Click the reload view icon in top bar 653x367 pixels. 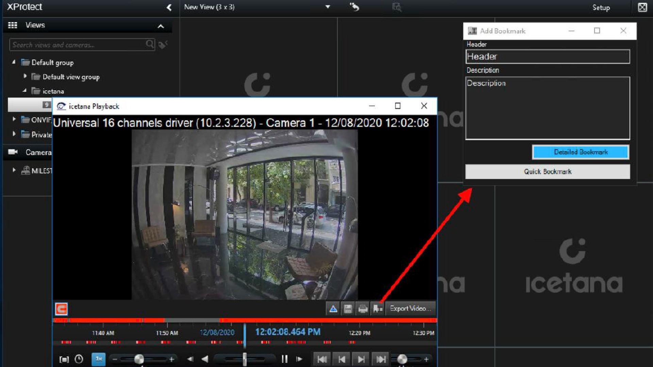(354, 7)
